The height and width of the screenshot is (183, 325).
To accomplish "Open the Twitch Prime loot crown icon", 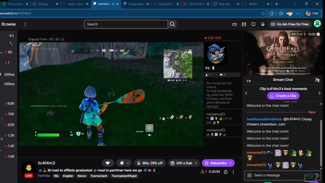I will pos(235,24).
